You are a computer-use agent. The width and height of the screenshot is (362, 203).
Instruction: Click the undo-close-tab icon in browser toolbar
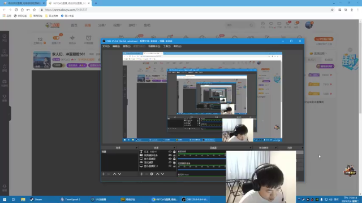tap(28, 10)
